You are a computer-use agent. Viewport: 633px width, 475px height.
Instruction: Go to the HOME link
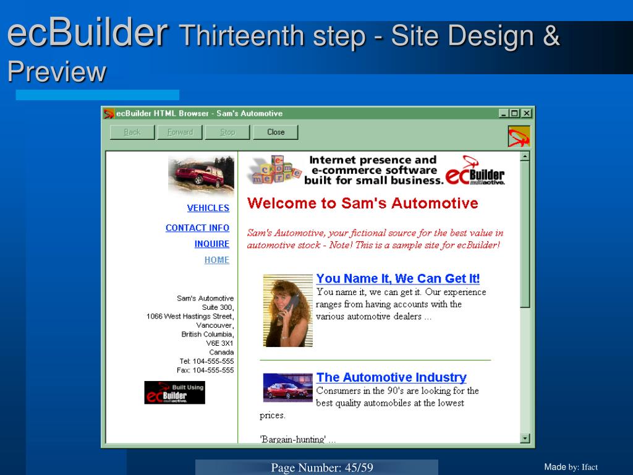pyautogui.click(x=217, y=260)
